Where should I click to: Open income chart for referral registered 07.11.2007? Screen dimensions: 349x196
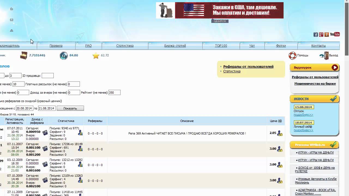click(x=45, y=149)
